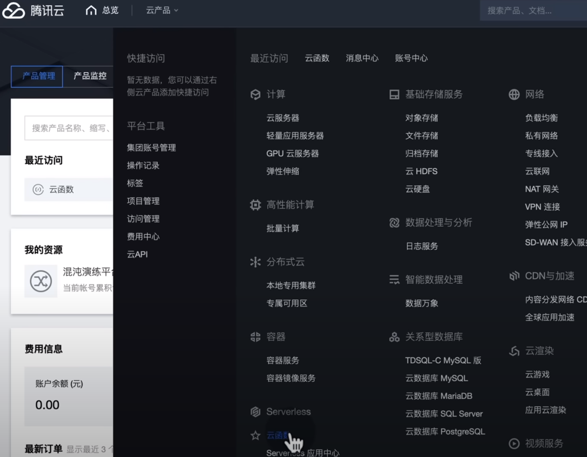
Task: Click the 云渲染 category icon
Action: coord(514,351)
